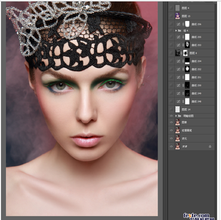Select the layer named 图层 14
This screenshot has width=221, height=220.
(x=192, y=110)
